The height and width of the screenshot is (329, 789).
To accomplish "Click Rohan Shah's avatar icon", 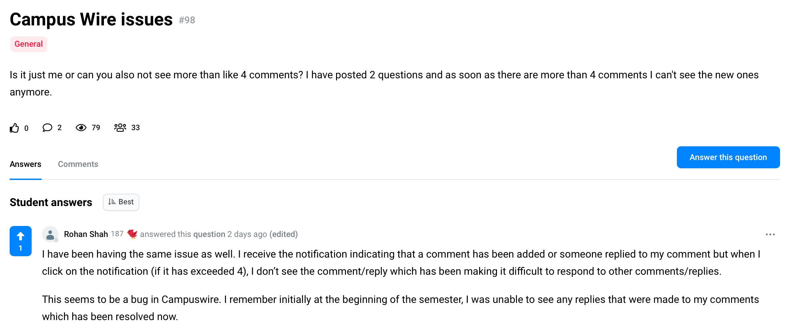I will pos(50,234).
